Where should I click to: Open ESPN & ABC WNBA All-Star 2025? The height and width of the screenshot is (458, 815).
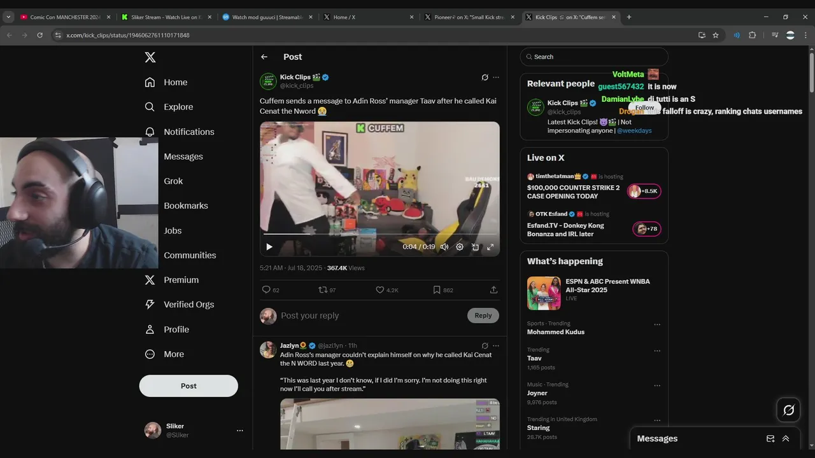pyautogui.click(x=594, y=293)
